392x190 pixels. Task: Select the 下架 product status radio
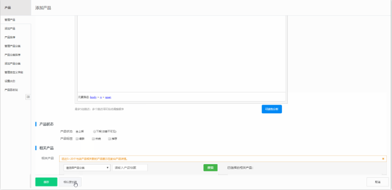[x=94, y=131]
